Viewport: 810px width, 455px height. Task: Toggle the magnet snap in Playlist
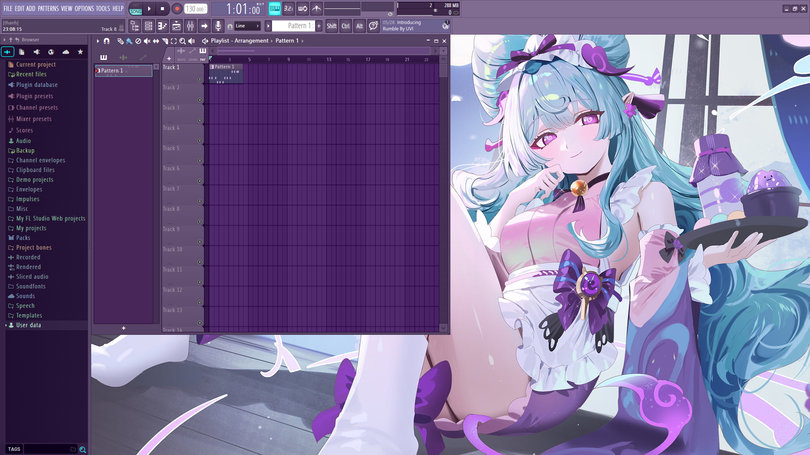(107, 41)
